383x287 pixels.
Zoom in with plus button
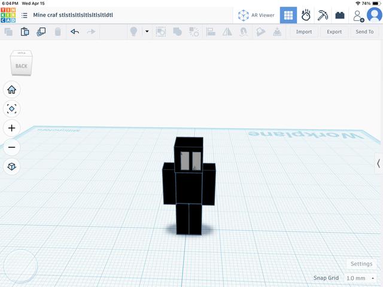pyautogui.click(x=12, y=128)
